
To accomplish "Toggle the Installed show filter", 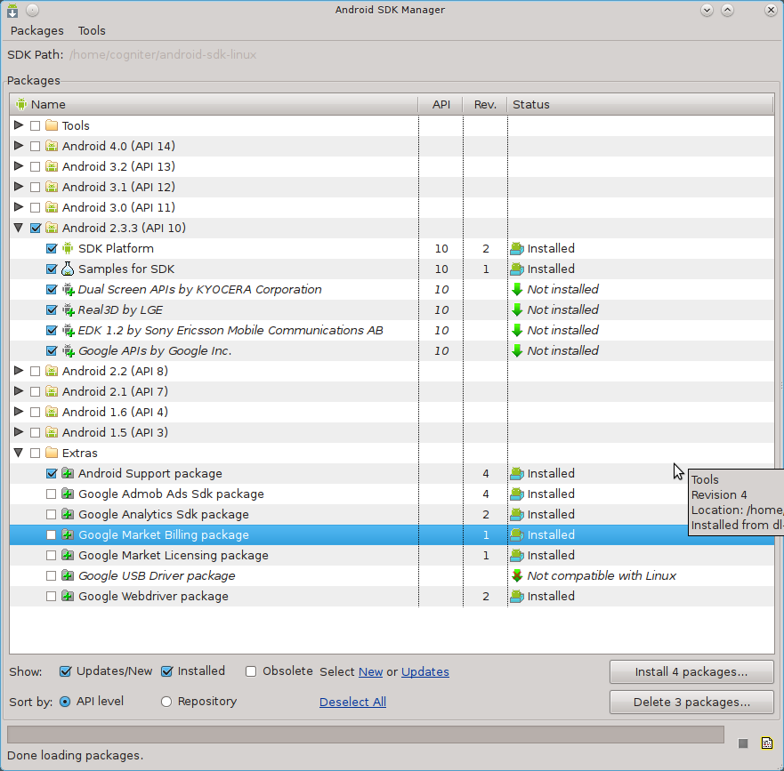I will pyautogui.click(x=167, y=671).
